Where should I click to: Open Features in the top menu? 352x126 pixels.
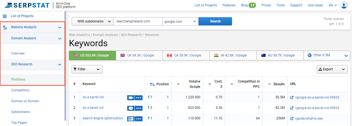point(229,5)
